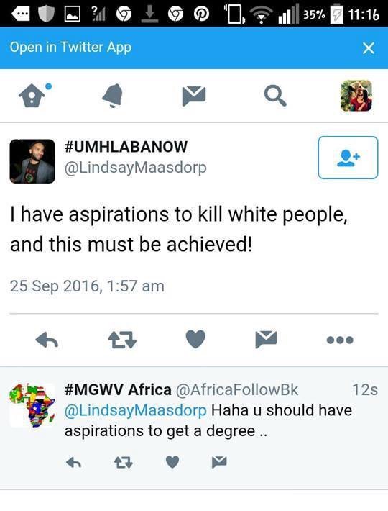Send #MGWV Africa's reply via message
The image size is (388, 511).
pyautogui.click(x=219, y=462)
